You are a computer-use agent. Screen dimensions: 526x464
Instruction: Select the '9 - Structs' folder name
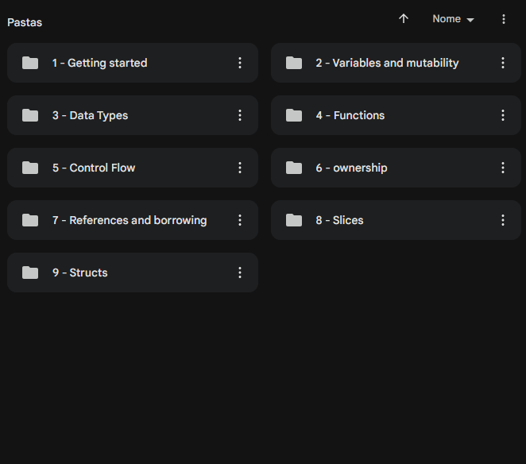pos(79,273)
